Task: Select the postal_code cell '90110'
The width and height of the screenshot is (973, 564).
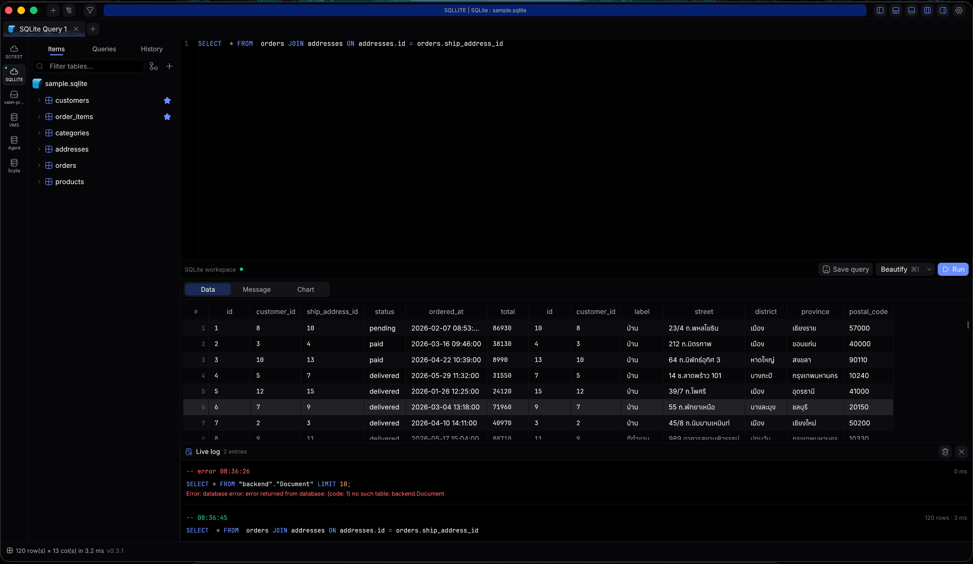Action: click(x=868, y=360)
